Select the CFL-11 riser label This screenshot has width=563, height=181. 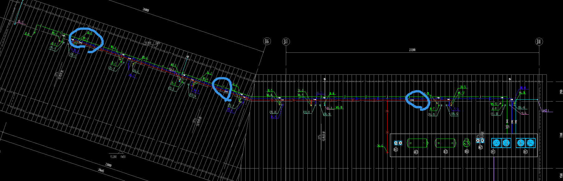point(432,114)
